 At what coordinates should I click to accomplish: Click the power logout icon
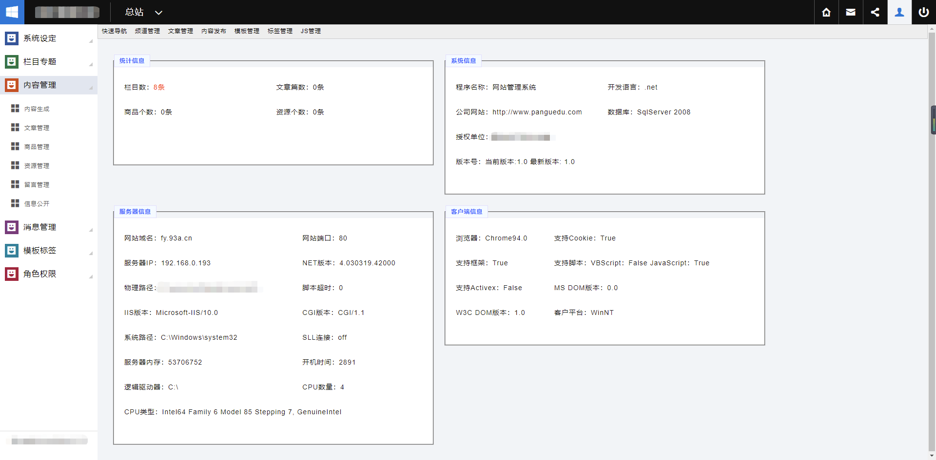(924, 12)
